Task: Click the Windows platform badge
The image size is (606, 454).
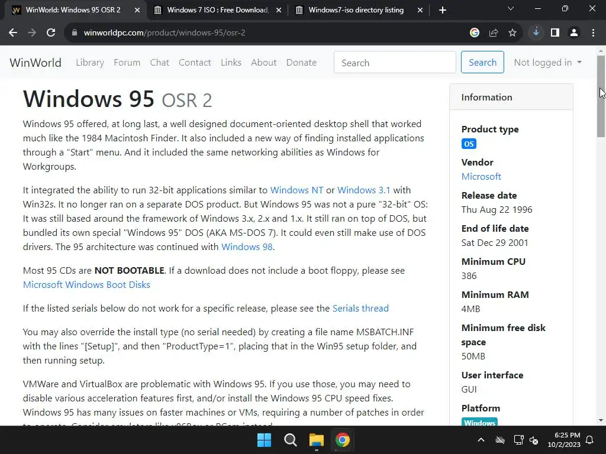Action: 479,423
